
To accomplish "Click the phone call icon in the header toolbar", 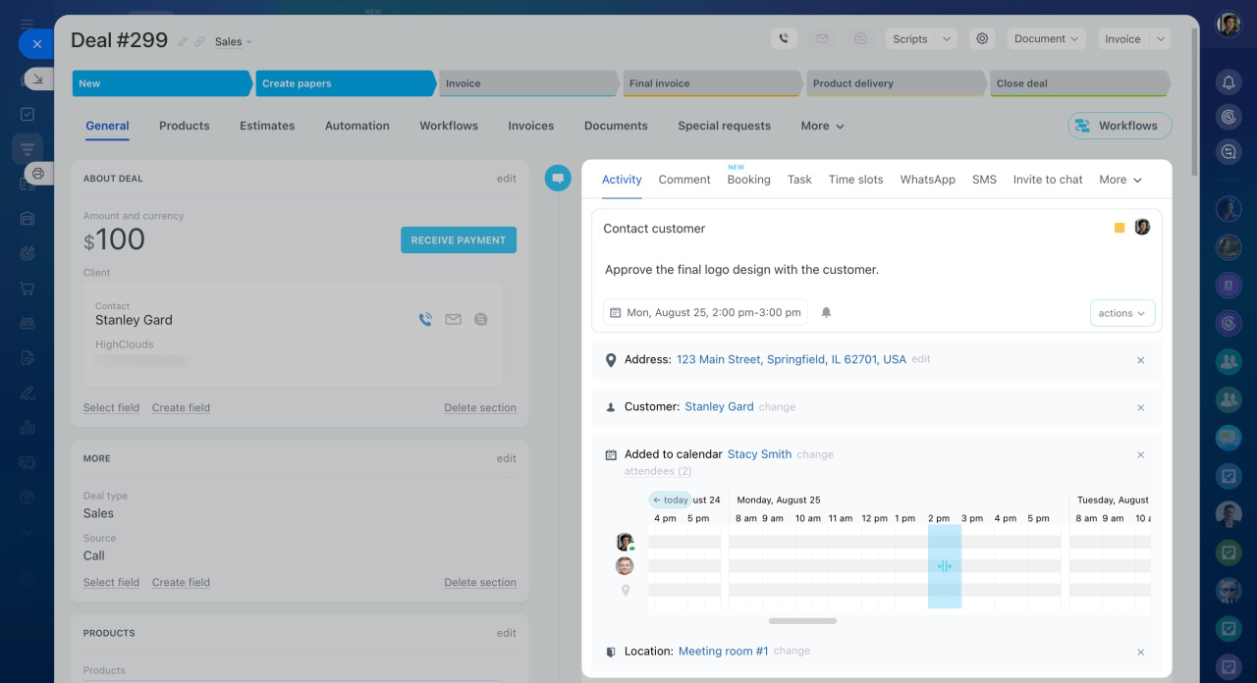I will [784, 39].
